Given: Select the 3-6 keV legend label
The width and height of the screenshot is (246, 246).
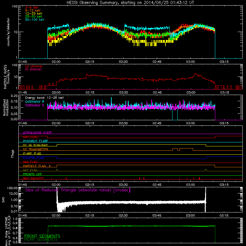Looking at the screenshot, I should click(x=32, y=7).
